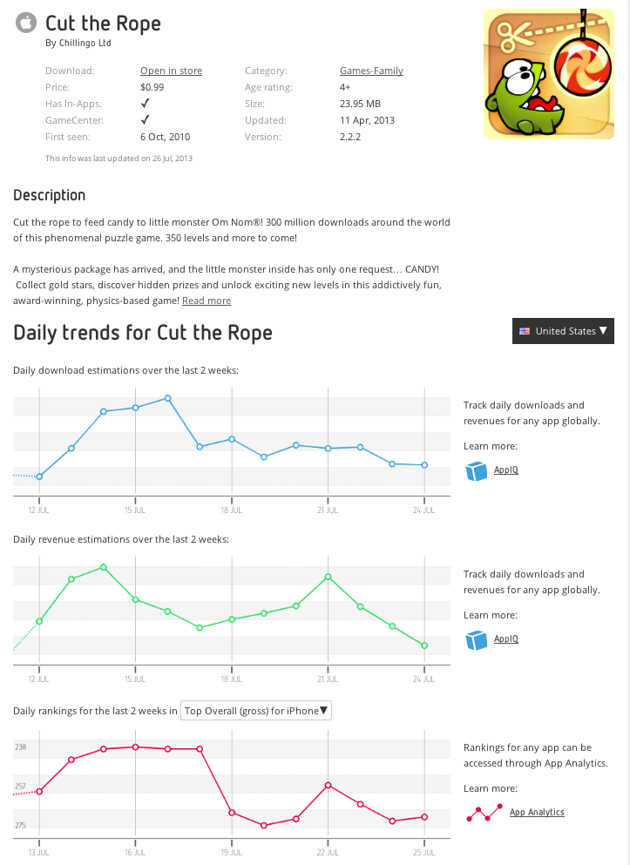Open the AppIQ link next to revenue chart
The image size is (630, 865).
click(505, 639)
